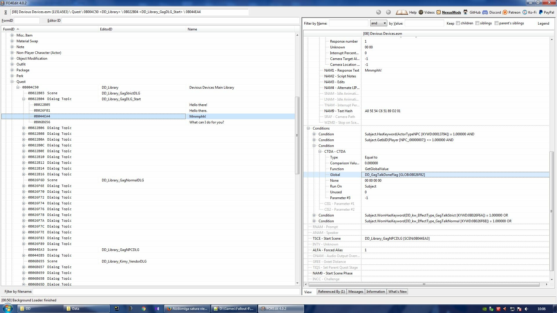Open the and/or filter dropdown
This screenshot has width=557, height=313.
point(379,23)
